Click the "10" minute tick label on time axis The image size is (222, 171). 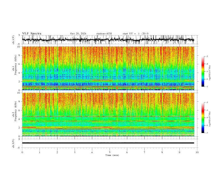click(197, 152)
